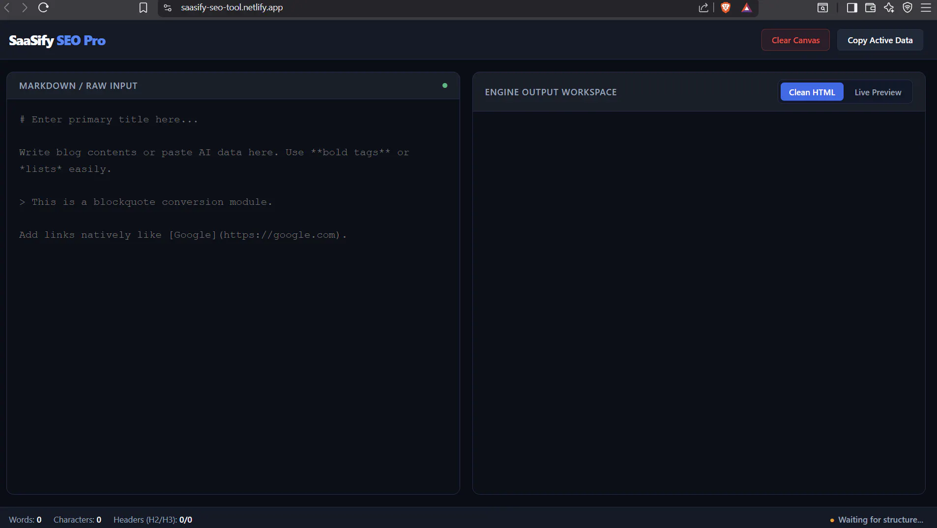Image resolution: width=937 pixels, height=528 pixels.
Task: Click the 'Waiting for structure...' status
Action: point(877,520)
